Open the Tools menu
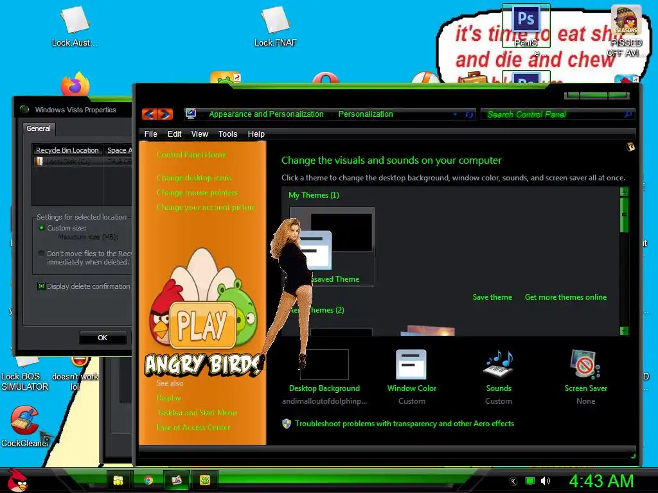The width and height of the screenshot is (658, 493). [228, 134]
